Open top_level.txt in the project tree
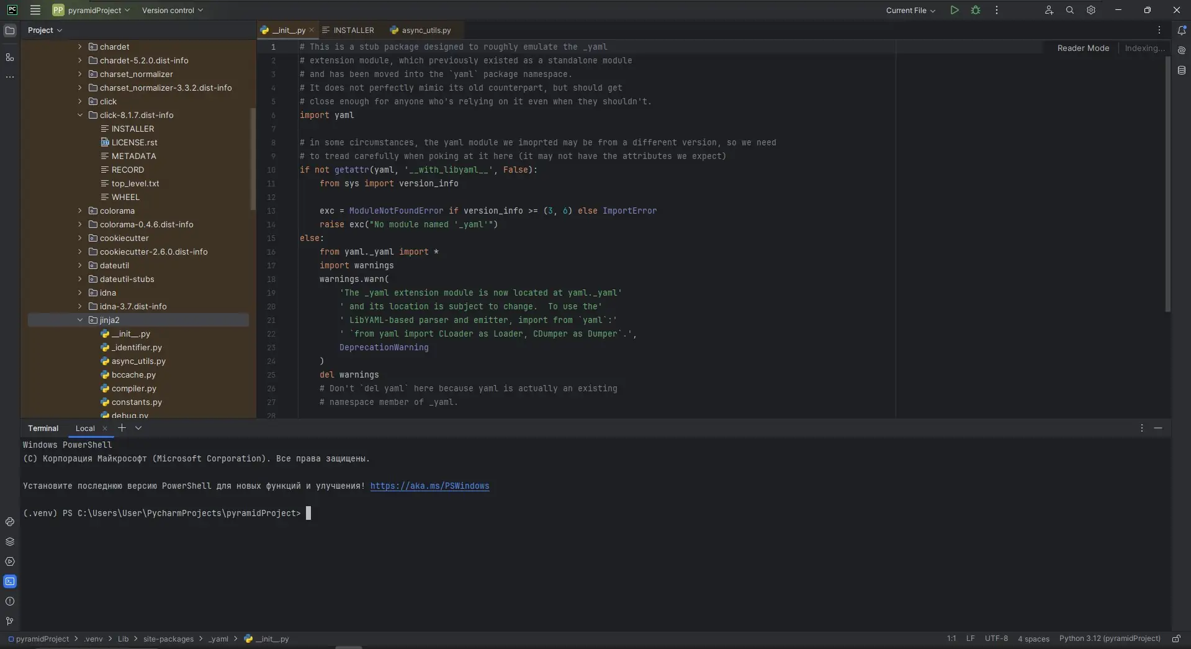 (135, 183)
